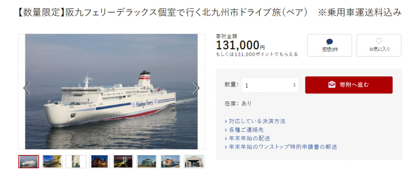Open 対応している決済方法 link
The image size is (417, 170).
pos(255,121)
